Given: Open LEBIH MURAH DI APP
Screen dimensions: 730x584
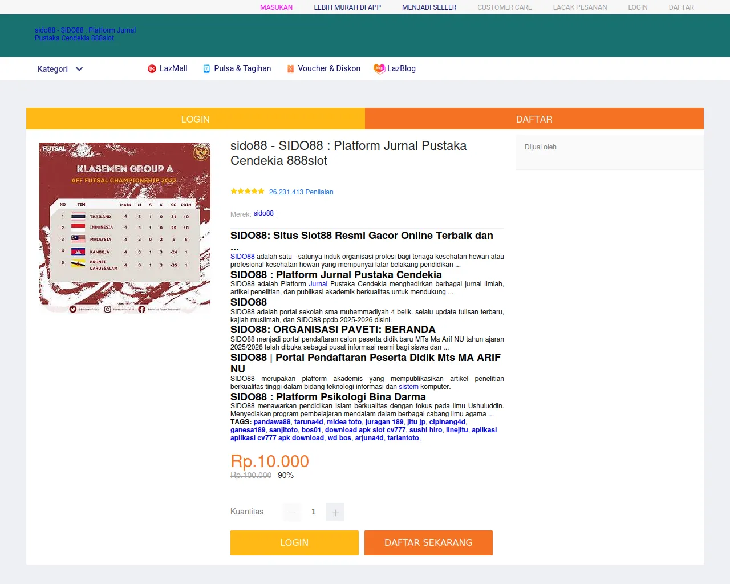Looking at the screenshot, I should click(347, 7).
